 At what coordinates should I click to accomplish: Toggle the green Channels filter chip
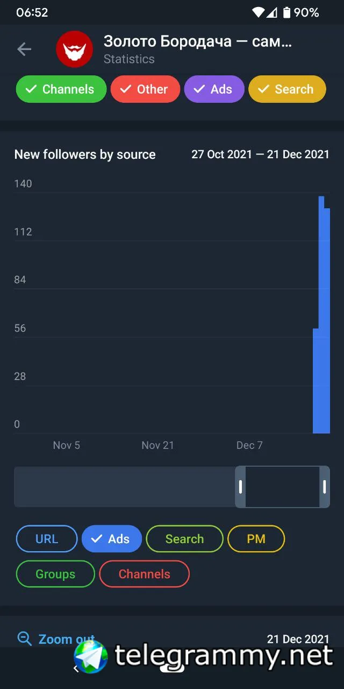click(x=61, y=89)
